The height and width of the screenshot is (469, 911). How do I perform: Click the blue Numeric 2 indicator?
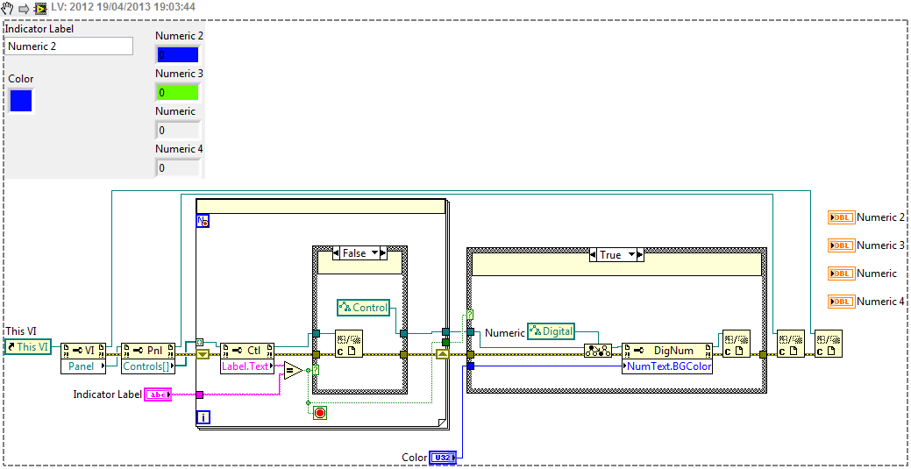[x=177, y=54]
